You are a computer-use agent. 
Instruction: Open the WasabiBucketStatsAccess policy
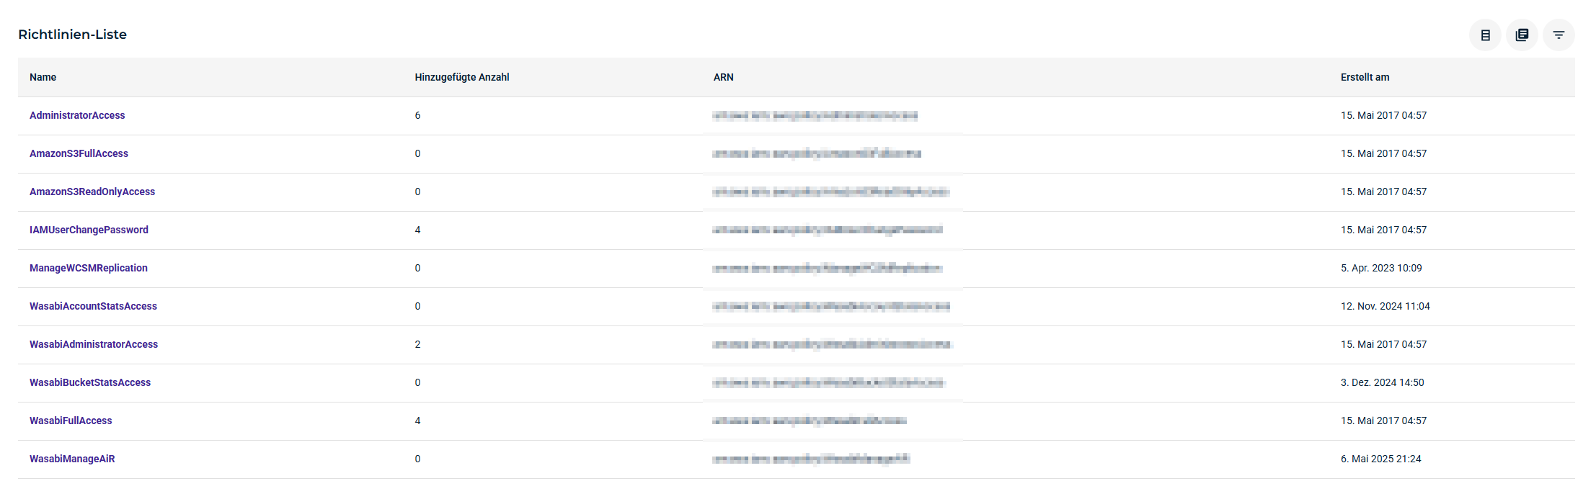pyautogui.click(x=90, y=382)
